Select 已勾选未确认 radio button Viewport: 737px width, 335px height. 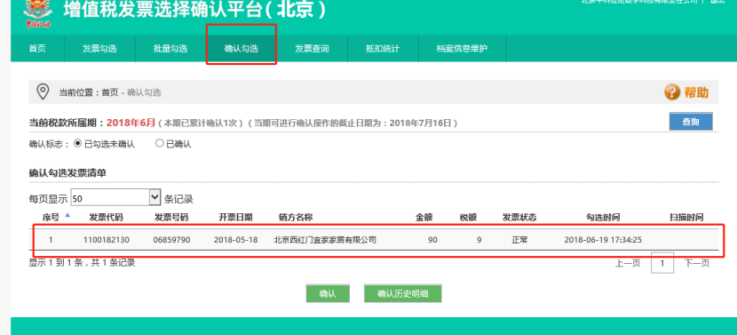coord(77,144)
